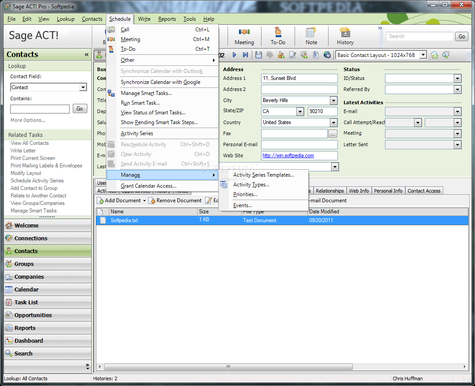Expand the Country dropdown arrow

coord(333,123)
